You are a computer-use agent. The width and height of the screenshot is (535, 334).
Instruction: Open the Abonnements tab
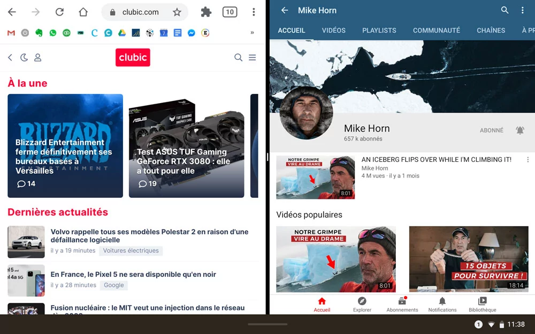[402, 305]
